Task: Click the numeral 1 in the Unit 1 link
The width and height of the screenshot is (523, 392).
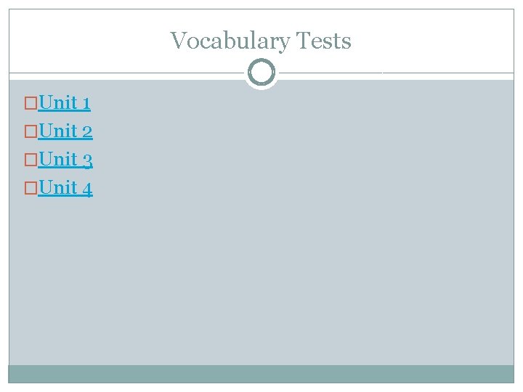Action: click(x=86, y=103)
